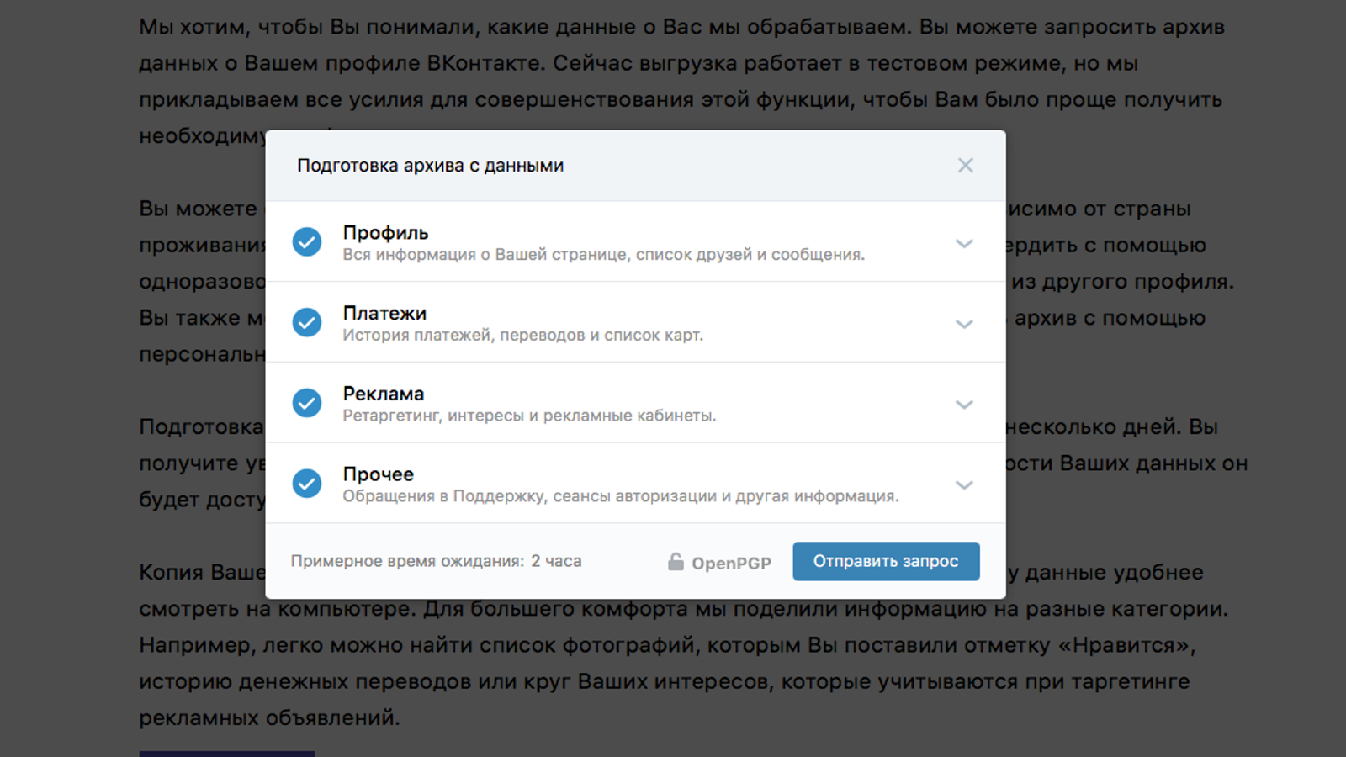Select the Платежи row title

coord(384,314)
